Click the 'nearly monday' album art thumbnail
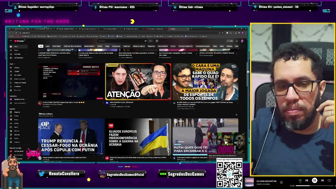This screenshot has width=336, height=189. [x=249, y=182]
